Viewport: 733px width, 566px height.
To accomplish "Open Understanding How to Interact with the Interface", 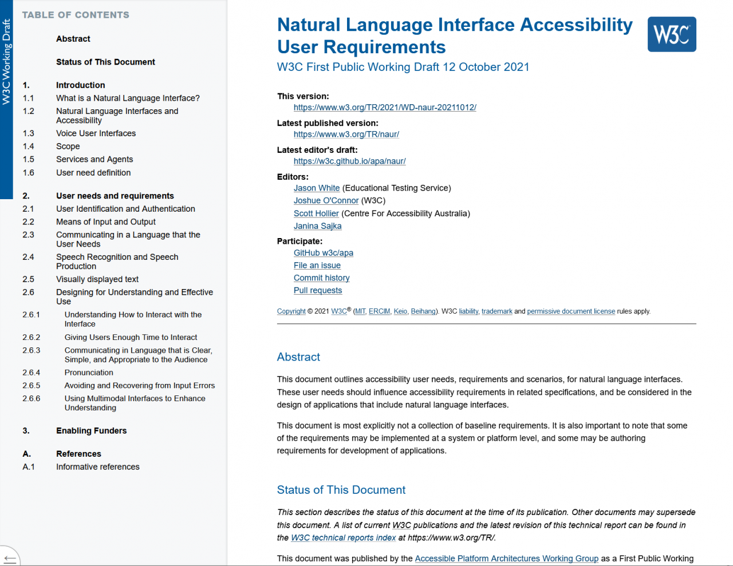I will coord(133,319).
